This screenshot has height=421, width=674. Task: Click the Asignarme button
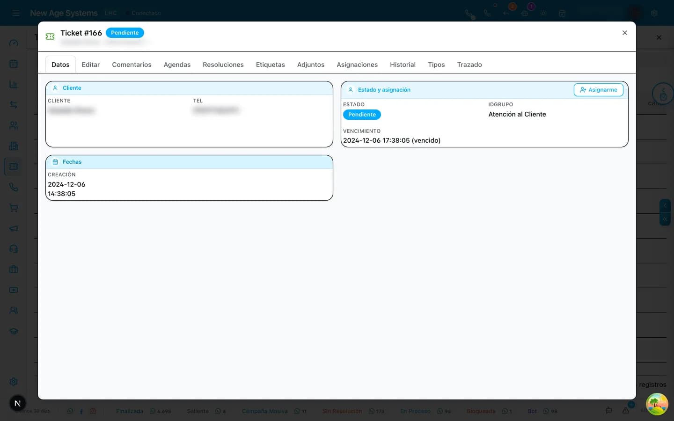(598, 90)
